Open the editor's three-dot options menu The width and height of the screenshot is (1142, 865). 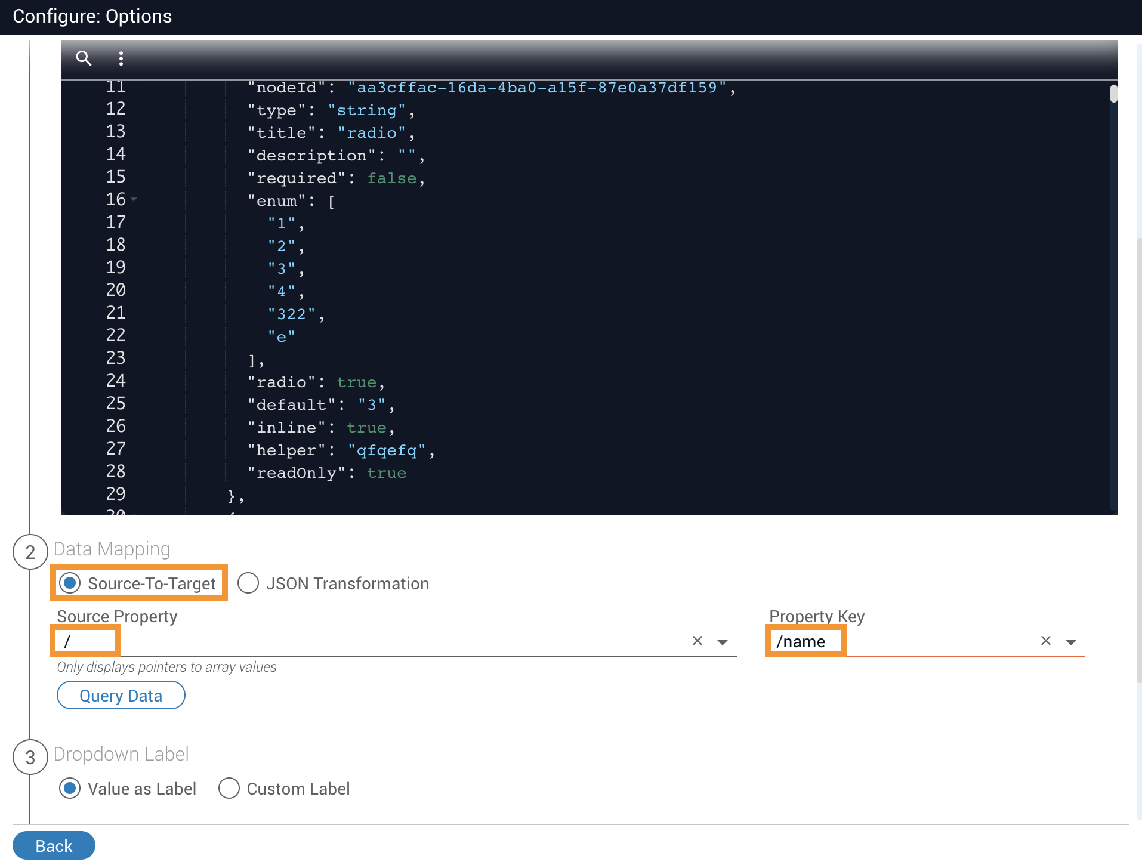click(x=121, y=58)
